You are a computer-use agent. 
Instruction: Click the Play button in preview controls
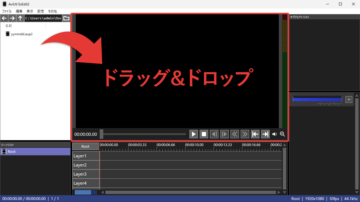(194, 134)
